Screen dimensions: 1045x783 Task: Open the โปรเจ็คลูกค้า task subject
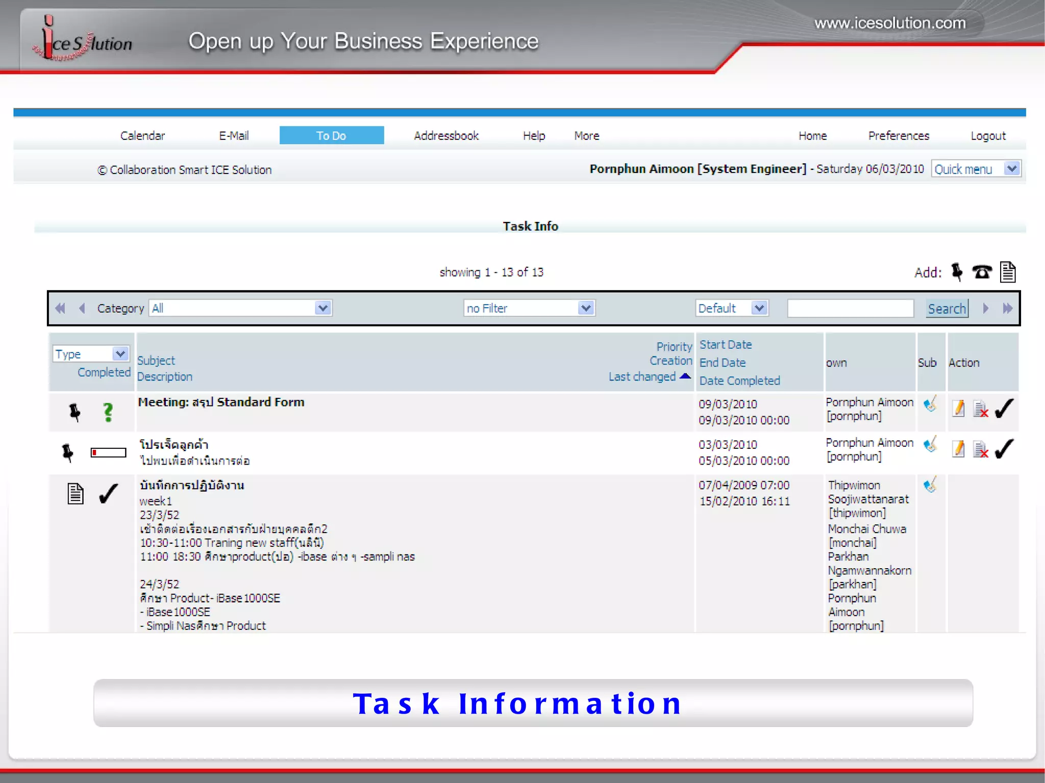pos(174,444)
